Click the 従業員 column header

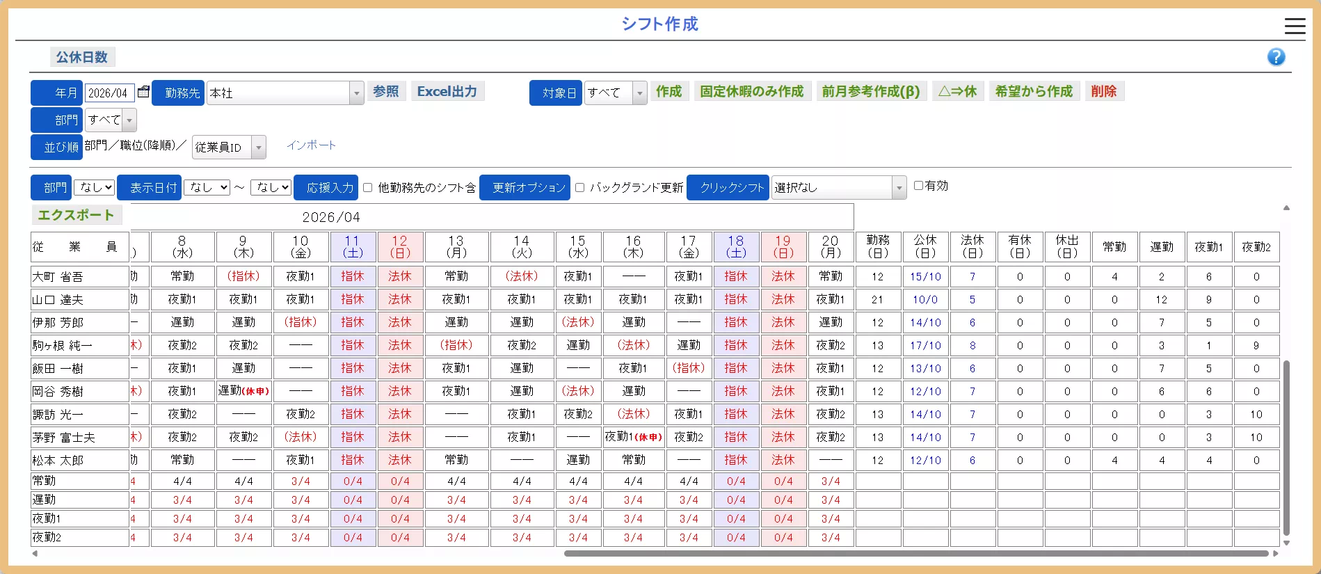[80, 246]
